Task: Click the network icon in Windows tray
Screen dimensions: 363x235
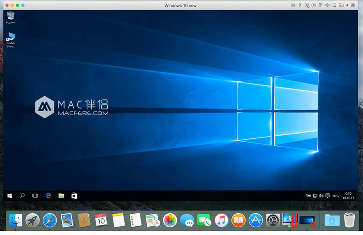Action: tap(315, 196)
